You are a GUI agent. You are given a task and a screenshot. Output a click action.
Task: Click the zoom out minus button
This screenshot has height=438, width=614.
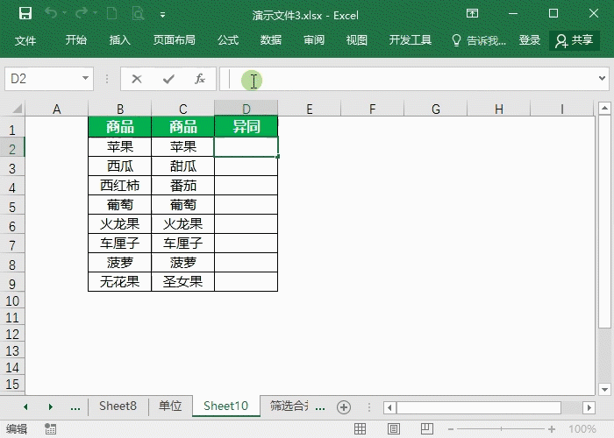(x=451, y=429)
